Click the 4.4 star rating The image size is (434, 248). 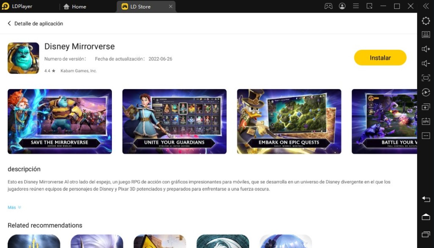50,71
